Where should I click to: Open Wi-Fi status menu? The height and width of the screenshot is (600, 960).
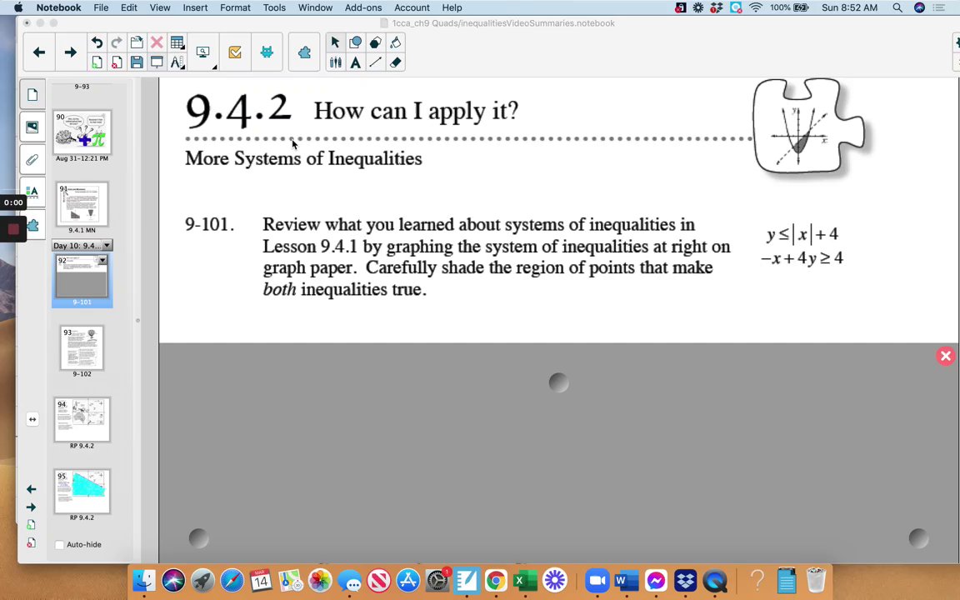(756, 7)
